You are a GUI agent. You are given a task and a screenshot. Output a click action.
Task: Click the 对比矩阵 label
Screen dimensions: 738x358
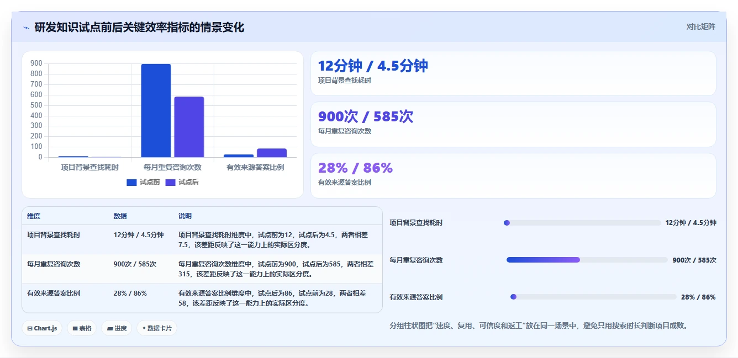point(700,26)
